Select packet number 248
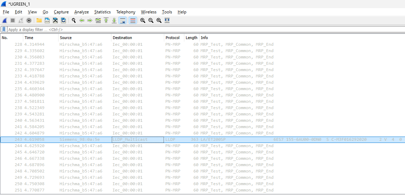405x195 pixels. (x=202, y=171)
